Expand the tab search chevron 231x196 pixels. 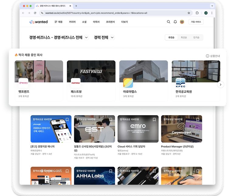212,6
